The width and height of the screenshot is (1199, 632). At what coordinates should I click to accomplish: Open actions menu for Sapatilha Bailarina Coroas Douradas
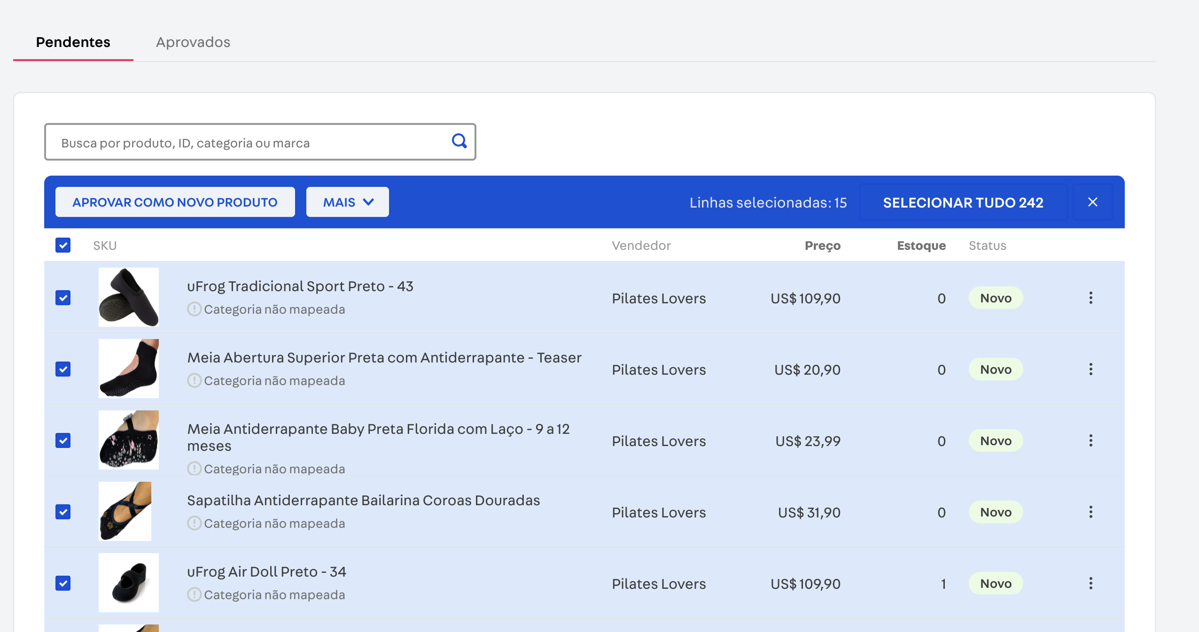tap(1091, 512)
